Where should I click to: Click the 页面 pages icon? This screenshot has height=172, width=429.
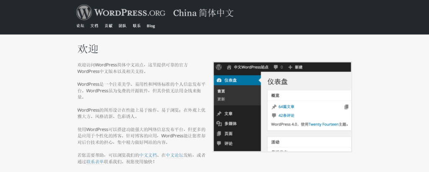[x=219, y=134]
